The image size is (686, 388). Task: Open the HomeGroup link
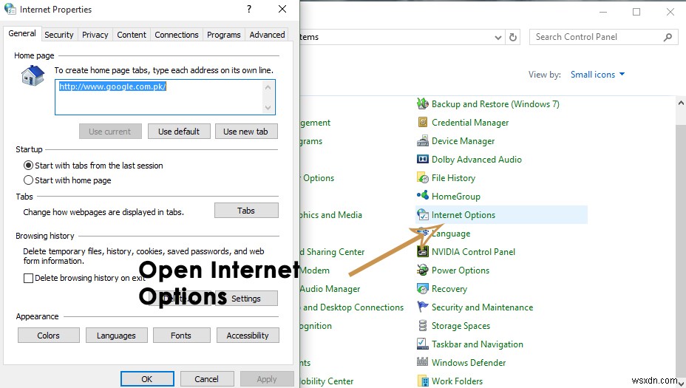pyautogui.click(x=456, y=197)
